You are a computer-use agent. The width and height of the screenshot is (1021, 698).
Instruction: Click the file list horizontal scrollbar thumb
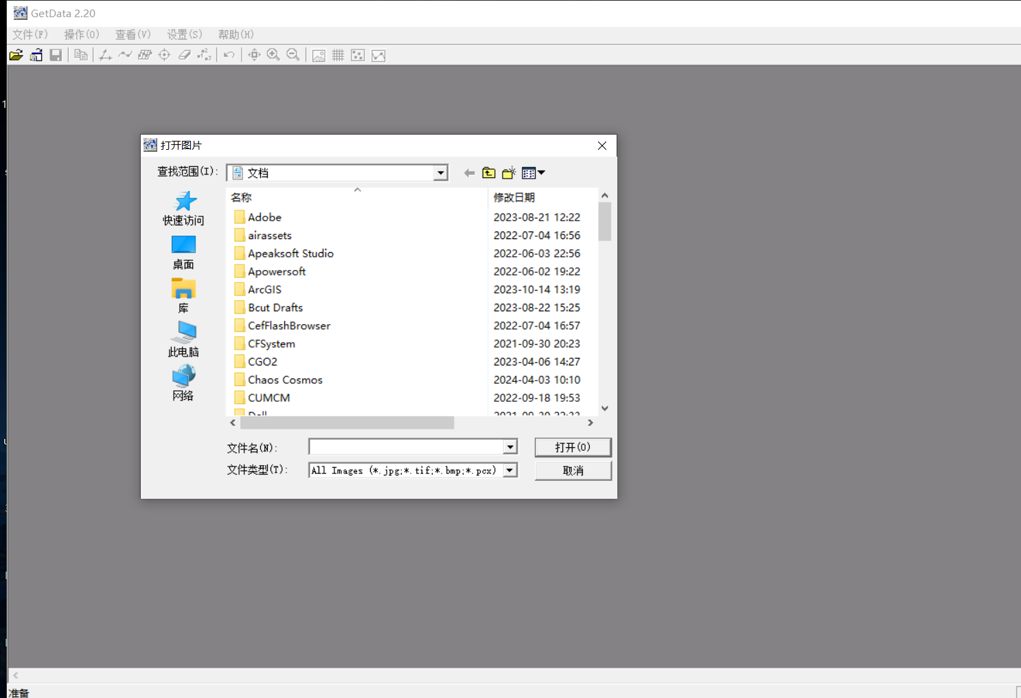click(347, 423)
